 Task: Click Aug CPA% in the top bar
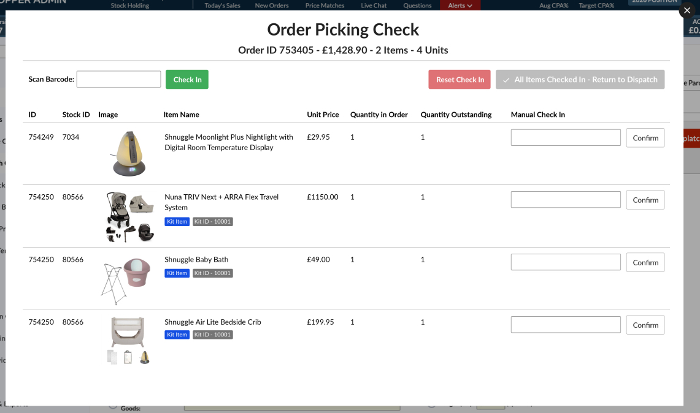(553, 6)
